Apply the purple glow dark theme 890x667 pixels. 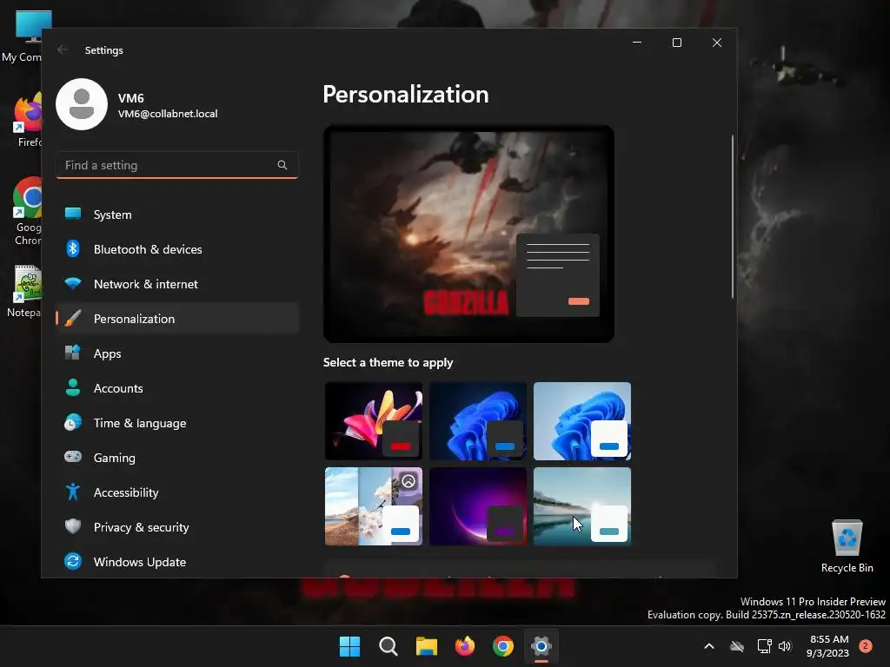tap(478, 506)
